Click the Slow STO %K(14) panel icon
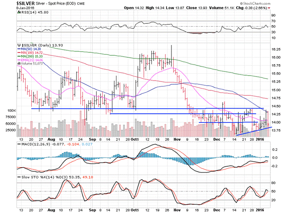Image resolution: width=286 pixels, height=213 pixels. (18, 176)
